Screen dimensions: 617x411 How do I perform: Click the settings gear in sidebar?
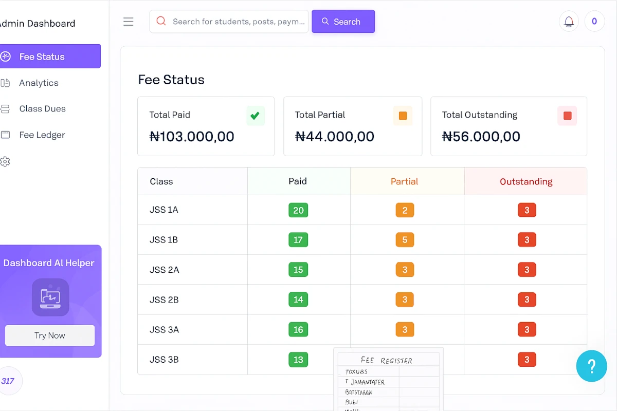tap(6, 161)
